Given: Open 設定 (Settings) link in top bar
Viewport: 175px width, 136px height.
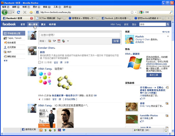Looking at the screenshot, I should (126, 24).
